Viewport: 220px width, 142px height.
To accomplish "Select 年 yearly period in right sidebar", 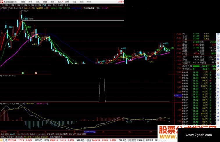I will [218, 120].
